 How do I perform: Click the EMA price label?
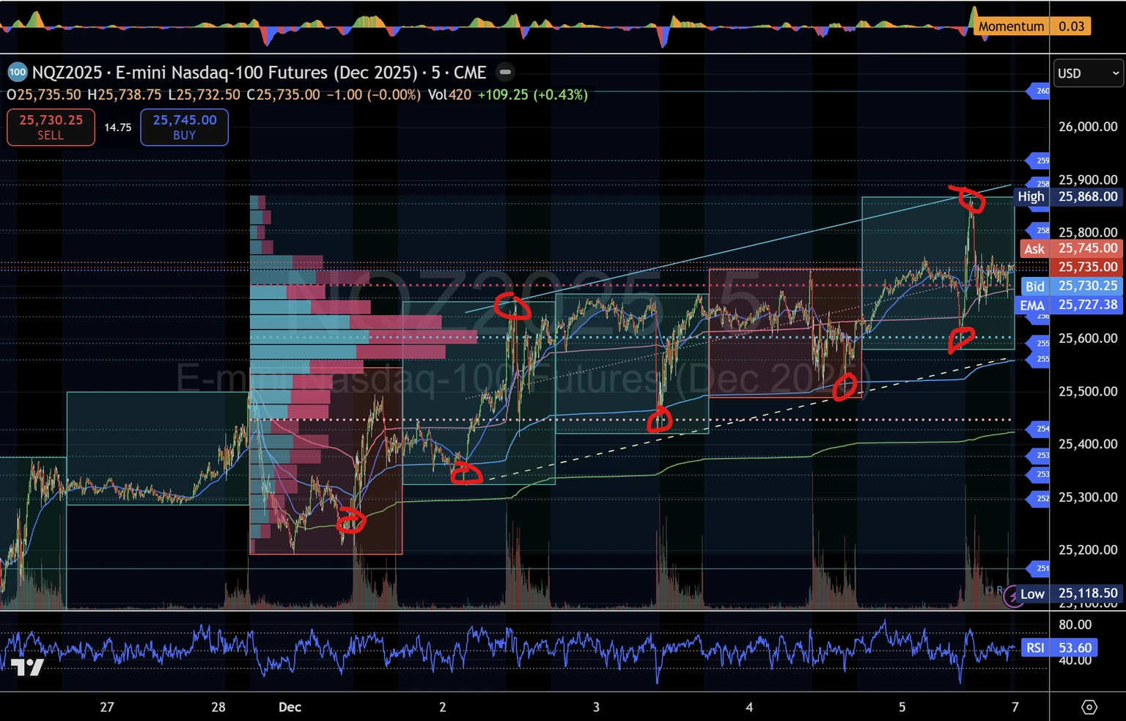[1032, 306]
